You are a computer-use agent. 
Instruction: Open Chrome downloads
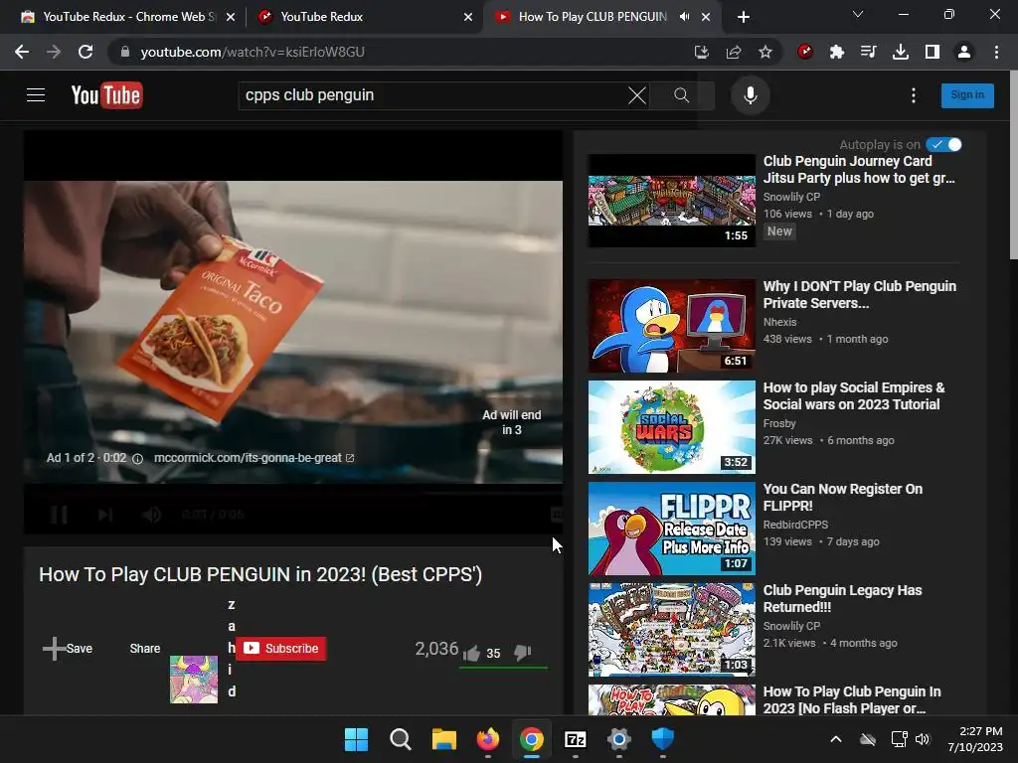(x=901, y=52)
